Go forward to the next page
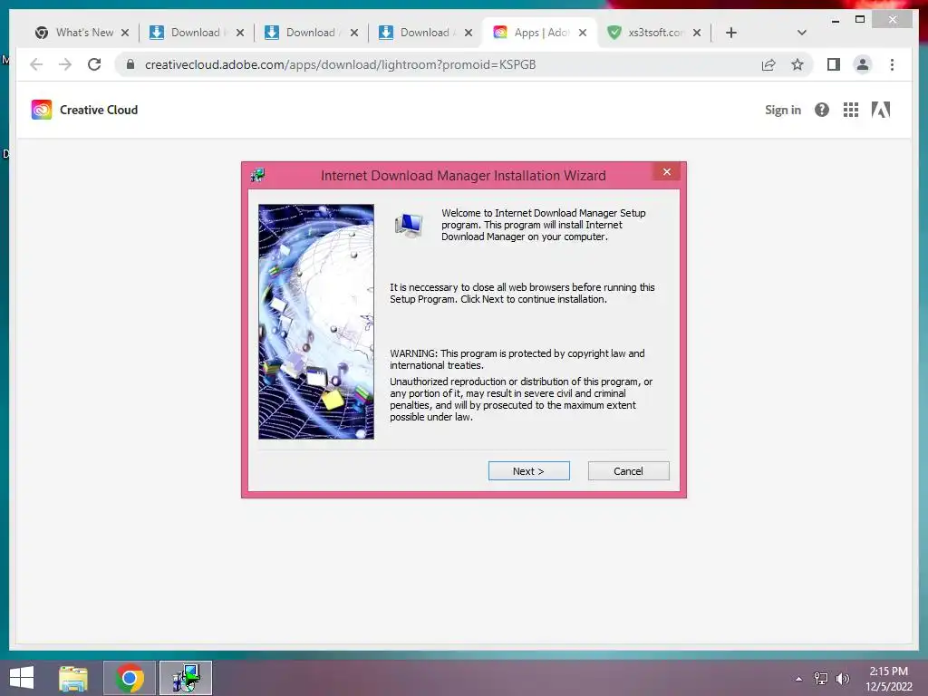 click(x=65, y=64)
